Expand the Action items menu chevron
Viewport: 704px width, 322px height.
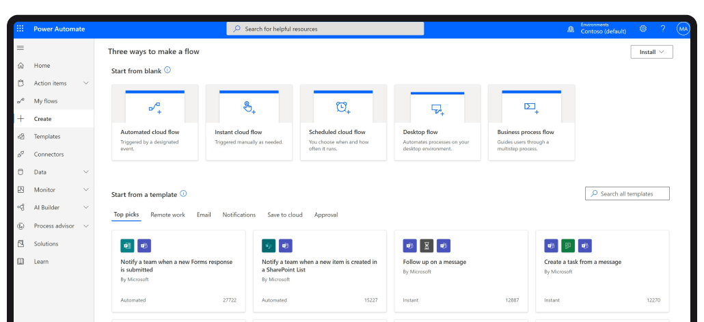click(86, 83)
